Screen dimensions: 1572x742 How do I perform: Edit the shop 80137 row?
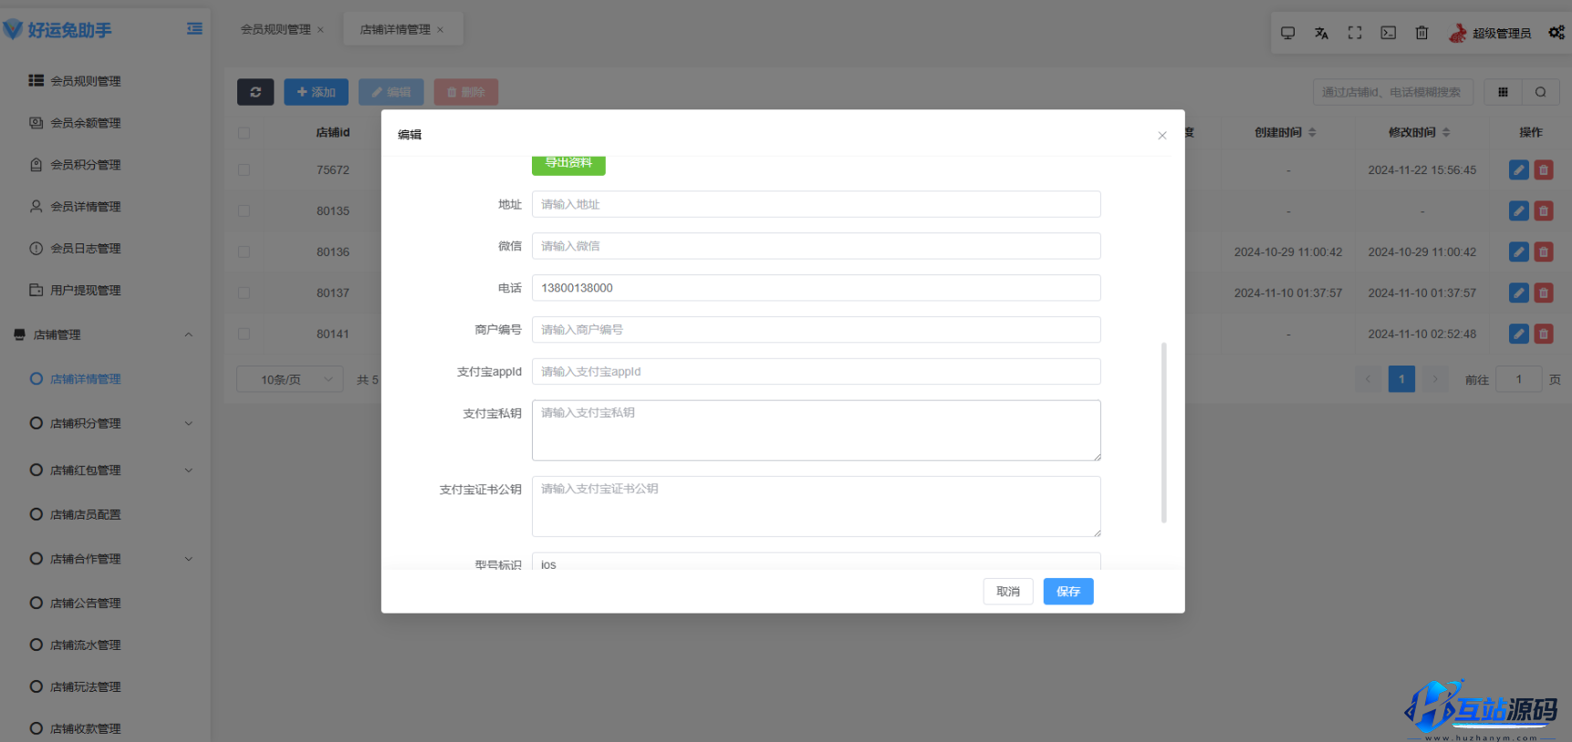pos(1518,293)
